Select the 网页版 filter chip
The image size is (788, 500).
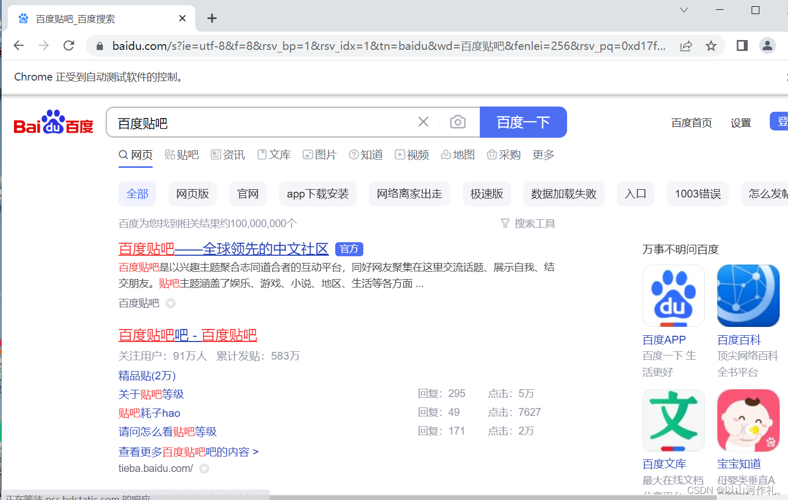click(x=192, y=194)
